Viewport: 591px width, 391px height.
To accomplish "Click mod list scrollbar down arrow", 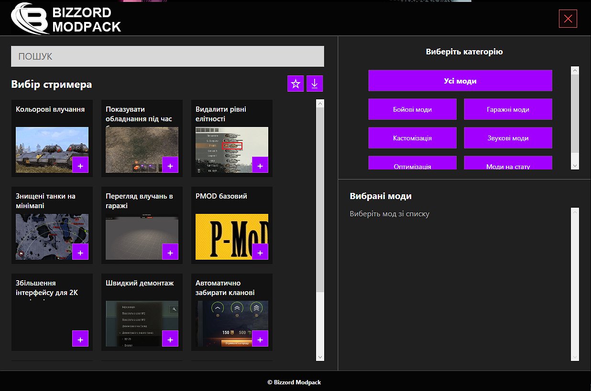I will pyautogui.click(x=320, y=357).
